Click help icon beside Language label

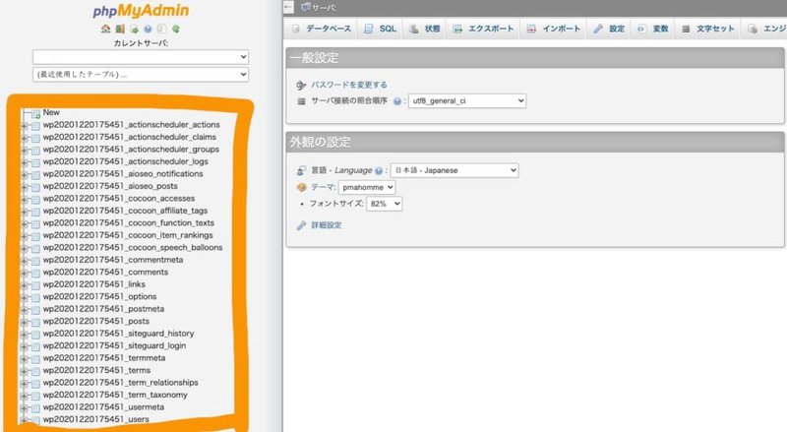[x=379, y=171]
